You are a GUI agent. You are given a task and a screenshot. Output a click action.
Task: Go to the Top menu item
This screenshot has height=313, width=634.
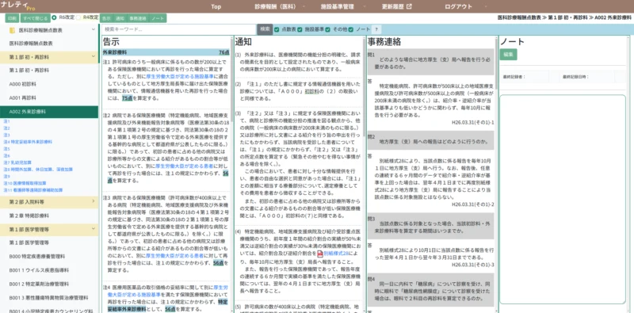[216, 6]
